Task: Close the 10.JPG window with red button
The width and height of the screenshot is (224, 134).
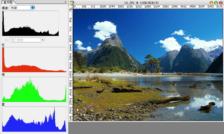Action: click(x=221, y=3)
